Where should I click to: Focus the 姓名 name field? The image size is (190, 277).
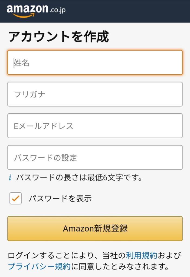click(95, 62)
